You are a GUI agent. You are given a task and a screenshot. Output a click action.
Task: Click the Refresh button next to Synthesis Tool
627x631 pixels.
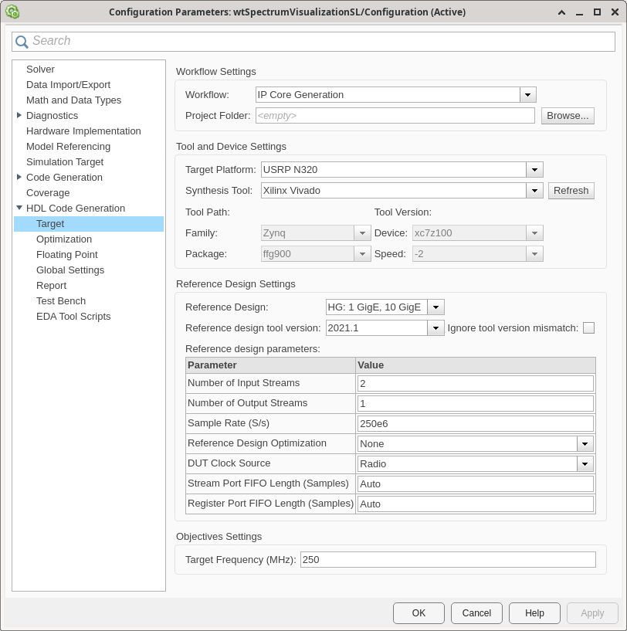point(571,190)
